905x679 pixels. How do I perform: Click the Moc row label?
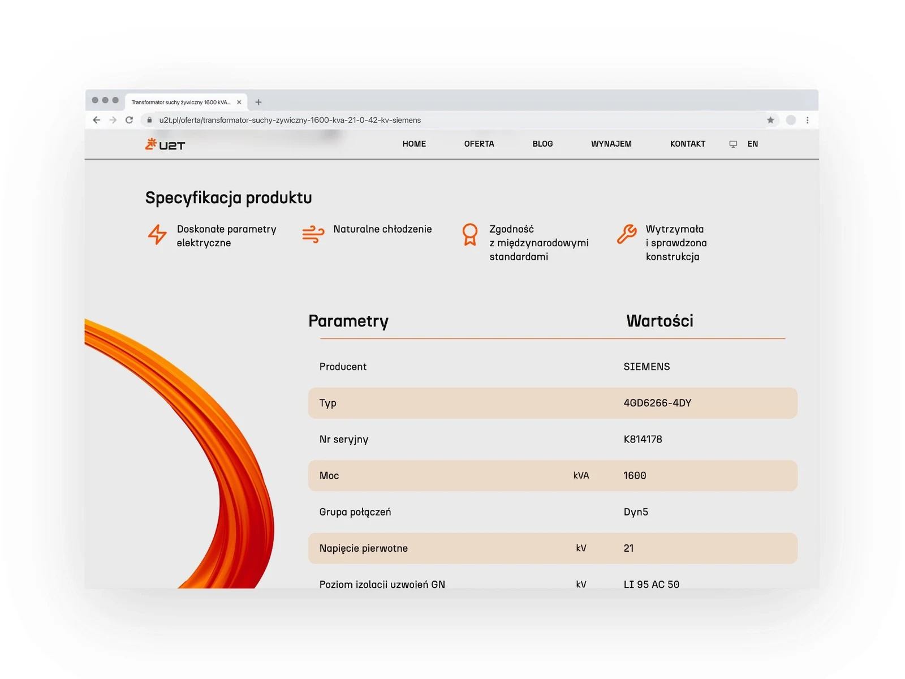click(329, 475)
